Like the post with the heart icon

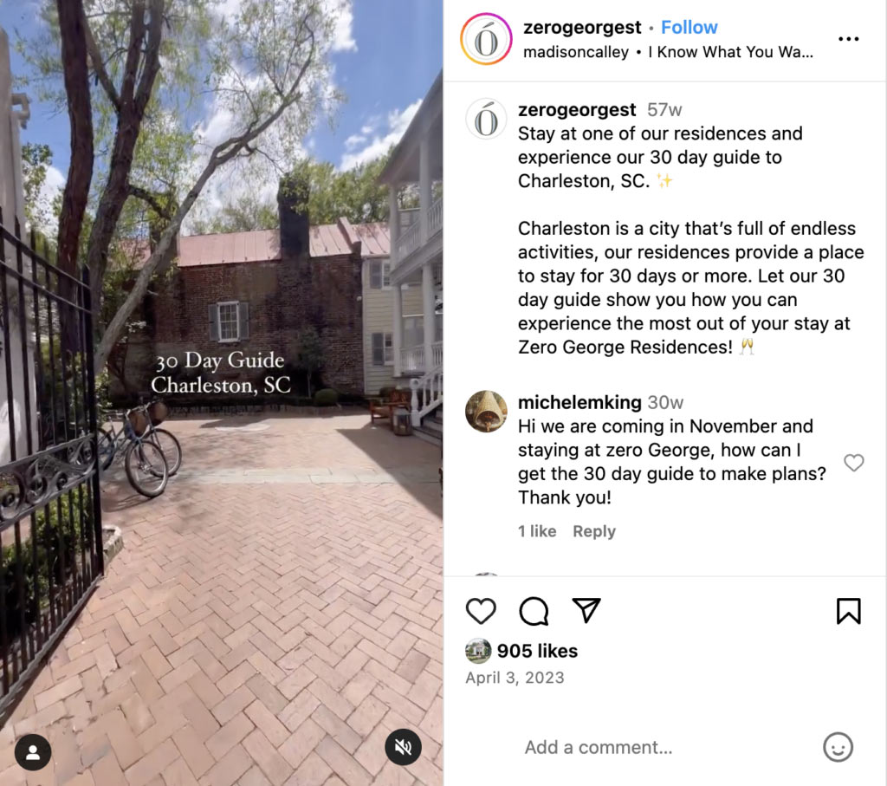[481, 611]
